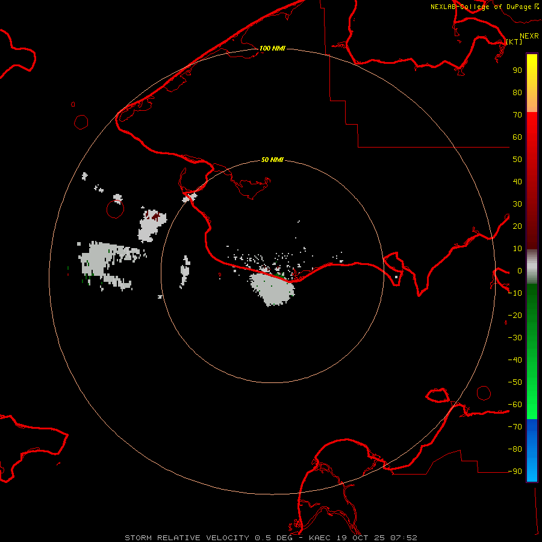Pick the gray zero-velocity band on color bar
Image resolution: width=542 pixels, height=542 pixels.
coord(532,267)
